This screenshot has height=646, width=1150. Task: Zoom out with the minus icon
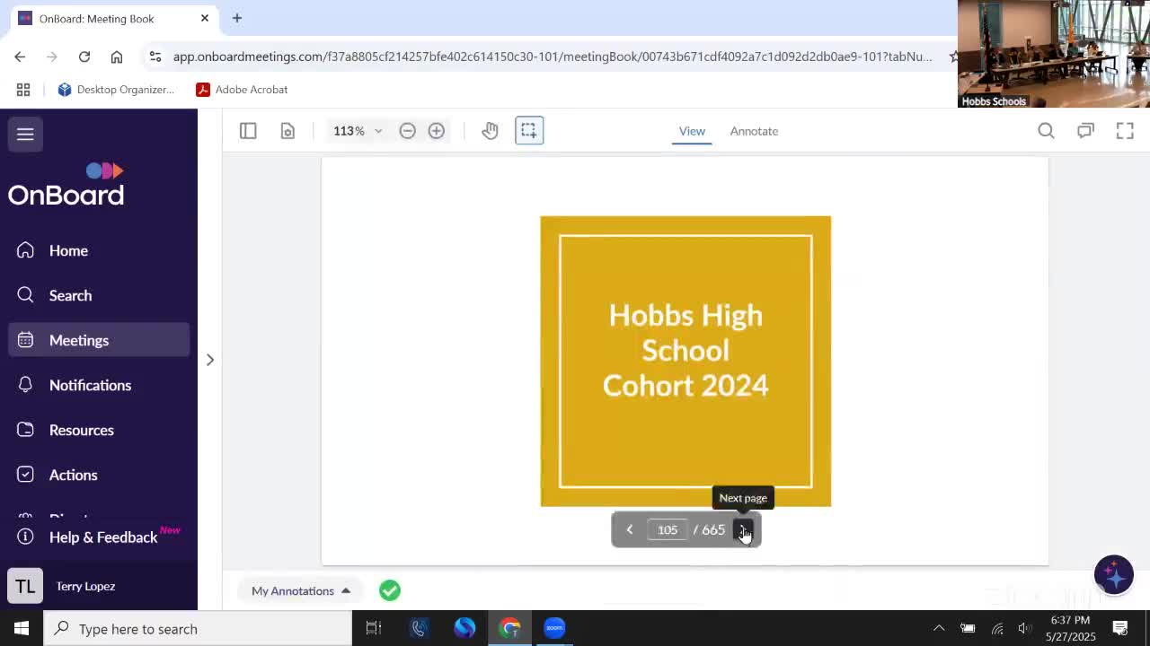click(x=407, y=131)
